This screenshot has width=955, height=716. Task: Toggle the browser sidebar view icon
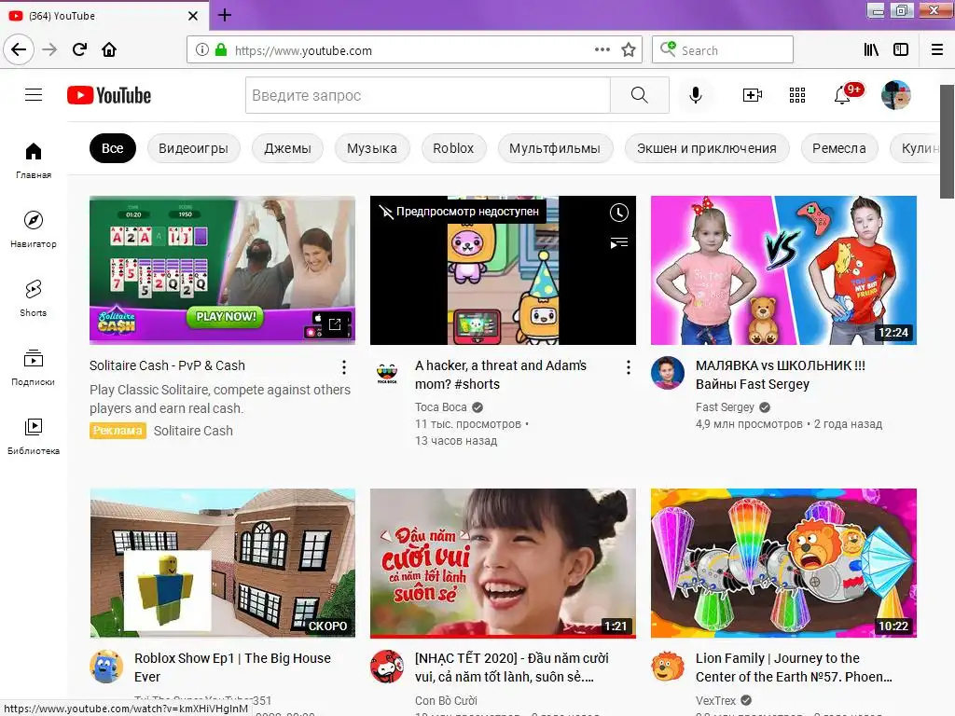(901, 50)
